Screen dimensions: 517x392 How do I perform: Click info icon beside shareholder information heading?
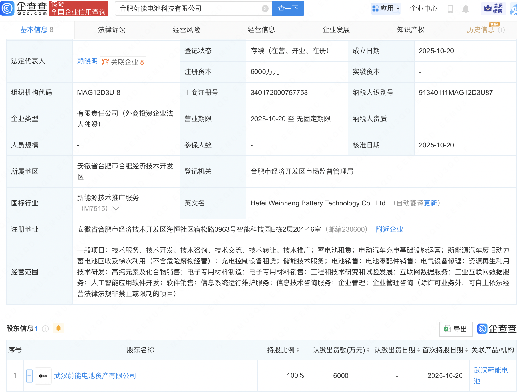coord(45,329)
